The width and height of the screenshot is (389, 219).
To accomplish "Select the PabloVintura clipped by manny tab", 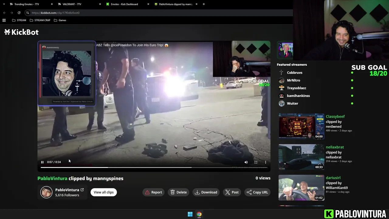I will (176, 4).
